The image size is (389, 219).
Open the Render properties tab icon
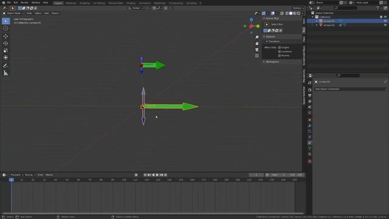309,90
